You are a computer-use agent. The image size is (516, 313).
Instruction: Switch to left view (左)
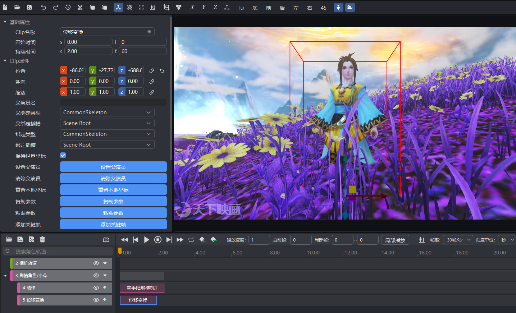tap(296, 8)
